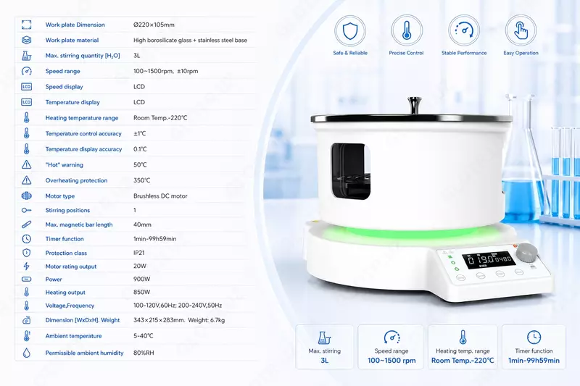Click the Work plate Dimension frame icon

pyautogui.click(x=26, y=25)
